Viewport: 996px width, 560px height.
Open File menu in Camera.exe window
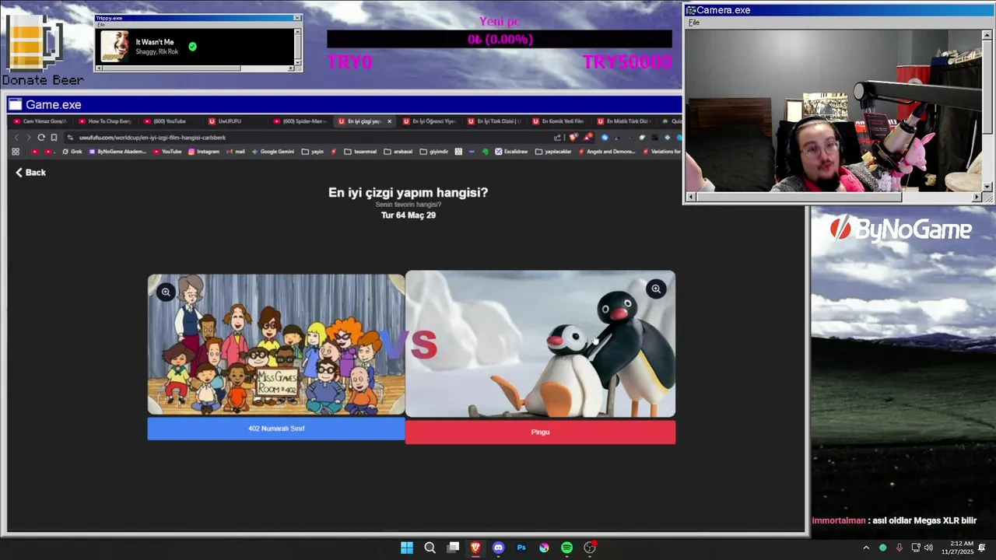[x=694, y=23]
